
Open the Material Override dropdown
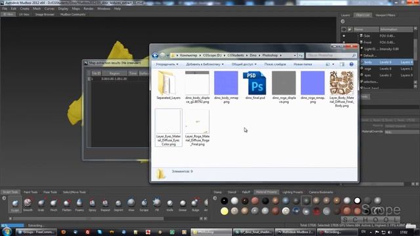pyautogui.click(x=402, y=132)
